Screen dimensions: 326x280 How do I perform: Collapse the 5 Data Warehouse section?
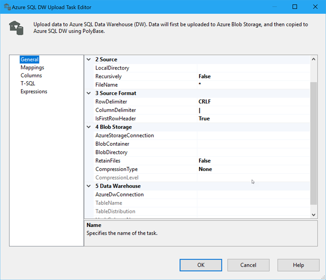(x=89, y=186)
